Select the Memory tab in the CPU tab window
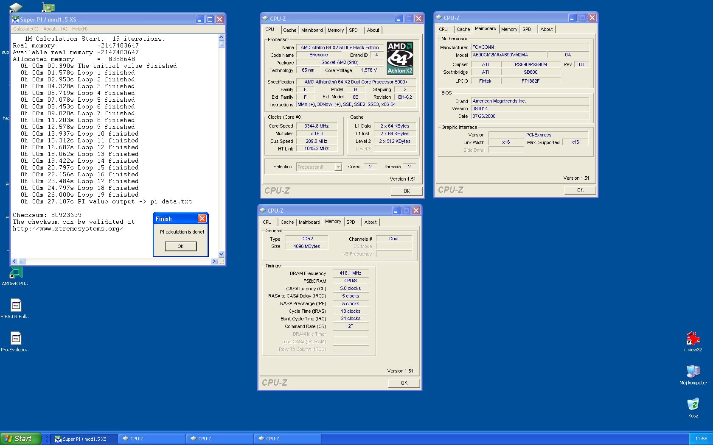Image resolution: width=713 pixels, height=445 pixels. coord(336,30)
